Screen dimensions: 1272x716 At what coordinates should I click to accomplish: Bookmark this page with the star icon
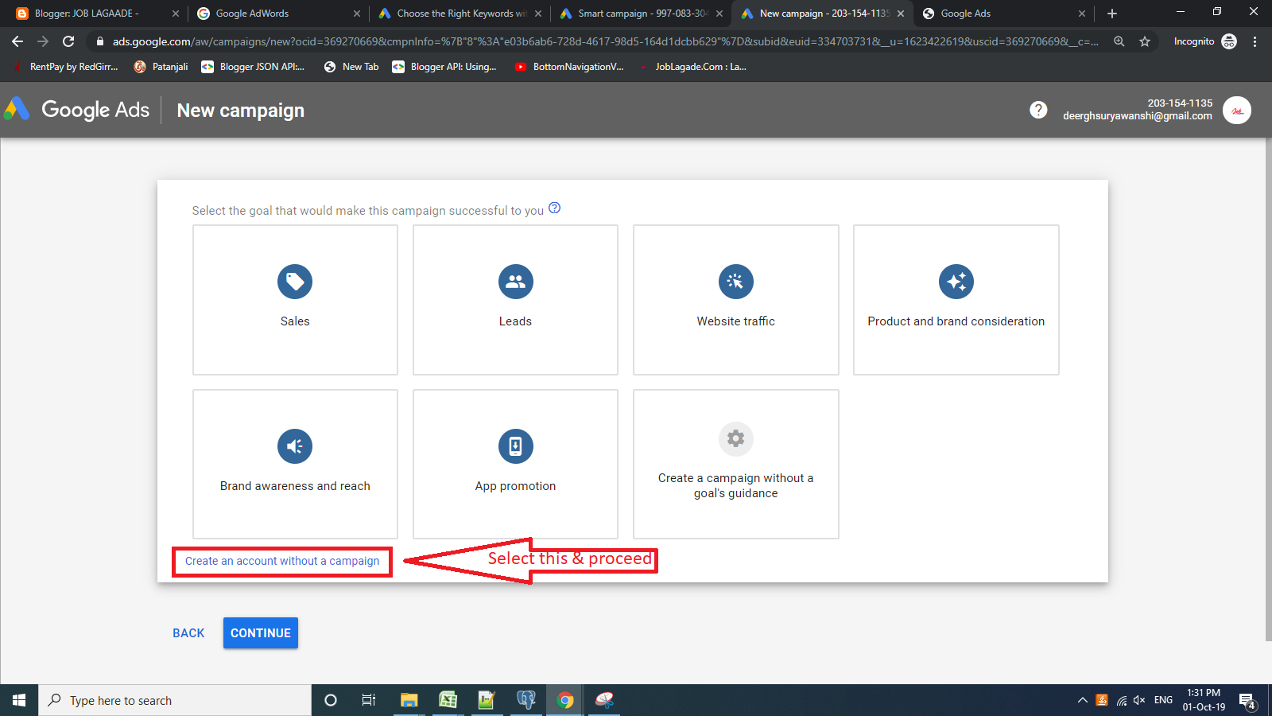click(x=1145, y=41)
